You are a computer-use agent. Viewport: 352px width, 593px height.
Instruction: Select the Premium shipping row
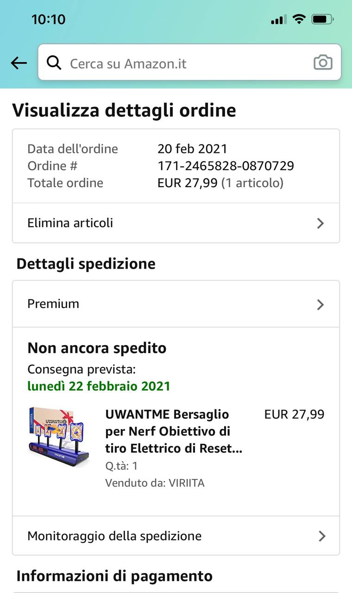[x=54, y=304]
